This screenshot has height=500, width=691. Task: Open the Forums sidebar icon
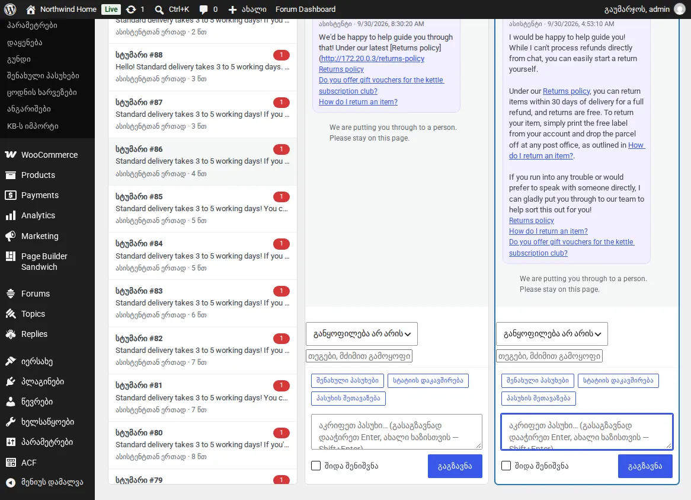click(11, 294)
